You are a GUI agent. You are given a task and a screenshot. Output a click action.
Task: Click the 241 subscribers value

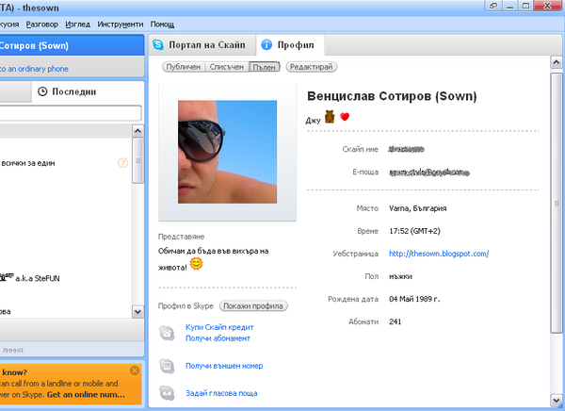[x=395, y=321]
